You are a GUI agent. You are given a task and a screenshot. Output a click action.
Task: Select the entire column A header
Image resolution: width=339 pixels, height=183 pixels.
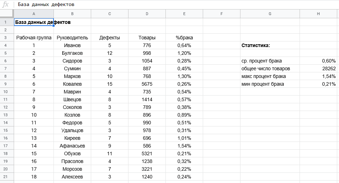click(34, 14)
